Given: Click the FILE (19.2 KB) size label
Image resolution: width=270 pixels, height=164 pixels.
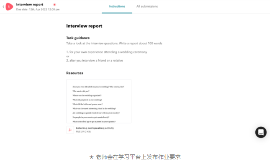Looking at the screenshot, I should click(84, 132).
